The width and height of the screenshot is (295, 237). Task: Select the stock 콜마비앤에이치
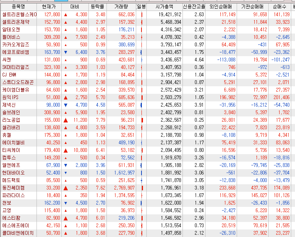[x=18, y=233]
